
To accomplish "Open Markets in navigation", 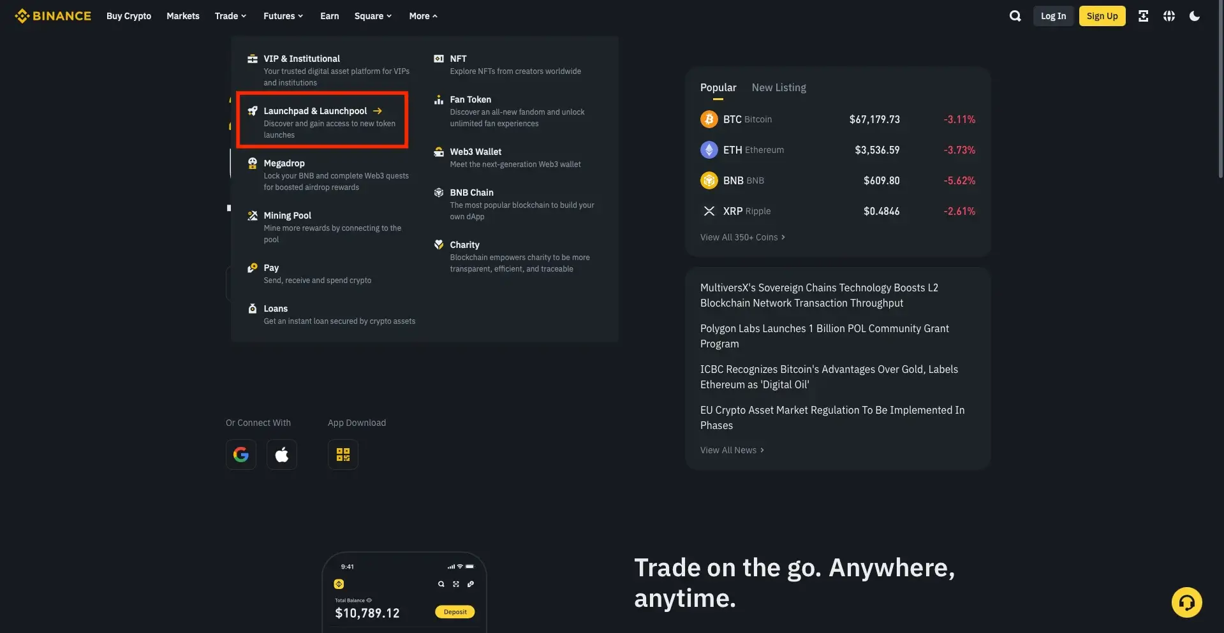I will point(183,16).
